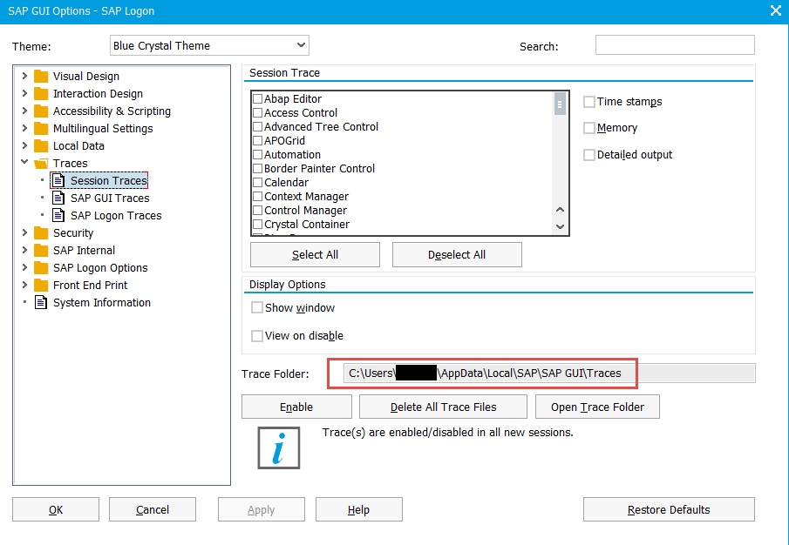Expand the Visual Design tree node
The height and width of the screenshot is (545, 789).
(x=24, y=77)
